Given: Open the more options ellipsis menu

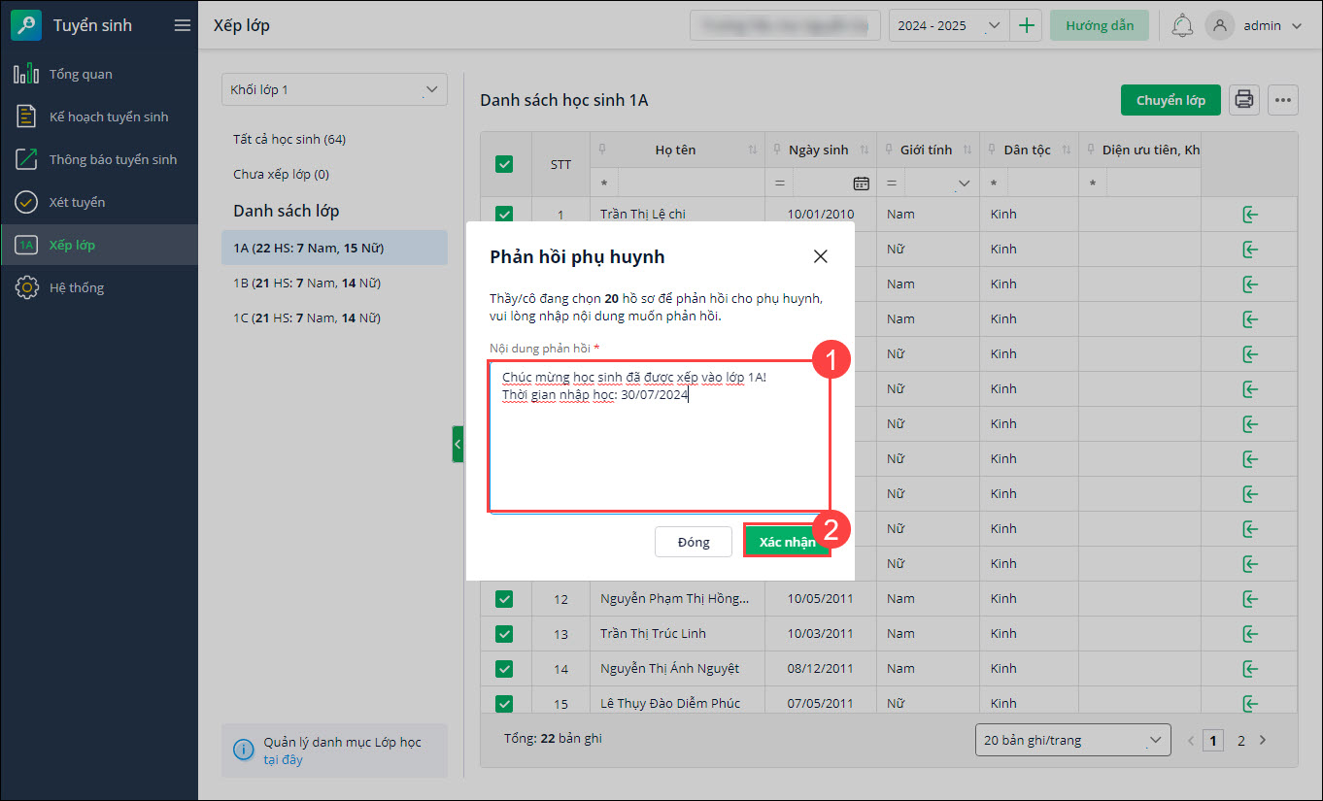Looking at the screenshot, I should click(1283, 99).
